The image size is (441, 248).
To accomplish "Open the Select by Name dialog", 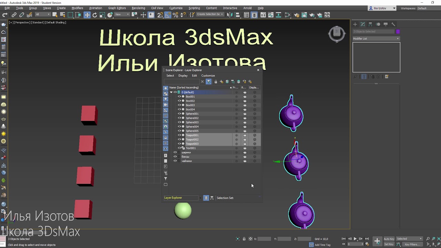I will [62, 15].
